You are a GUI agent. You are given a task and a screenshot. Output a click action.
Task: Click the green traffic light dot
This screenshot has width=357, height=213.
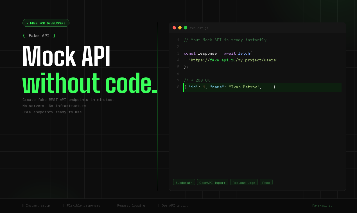pyautogui.click(x=186, y=28)
